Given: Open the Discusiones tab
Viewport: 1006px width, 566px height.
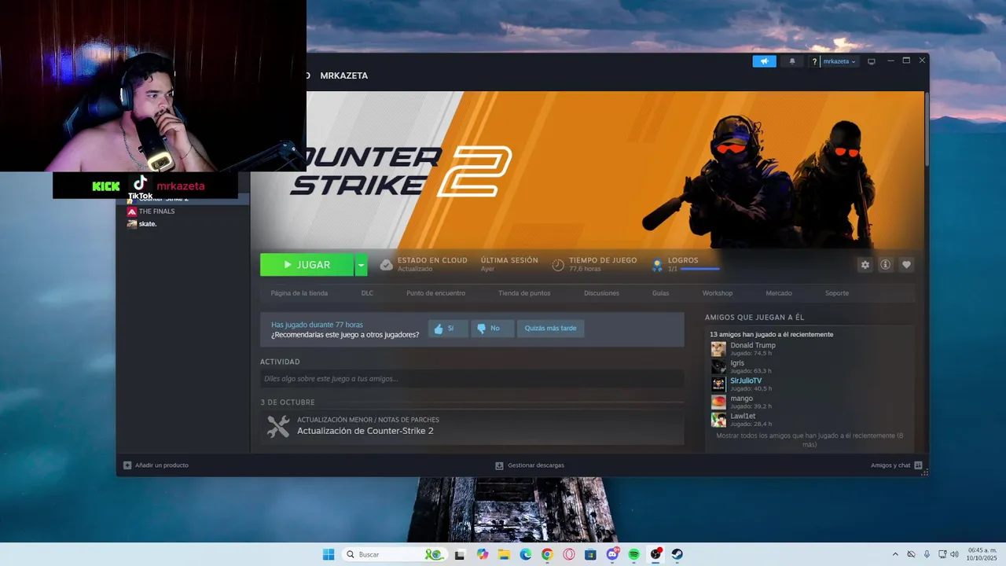Looking at the screenshot, I should tap(601, 293).
